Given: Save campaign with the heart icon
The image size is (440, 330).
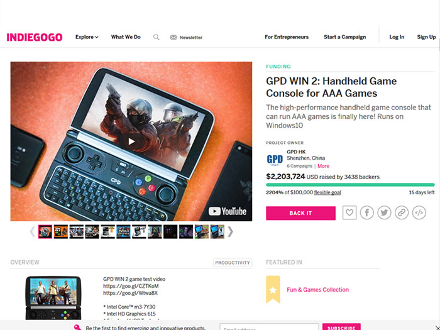Looking at the screenshot, I should point(349,212).
